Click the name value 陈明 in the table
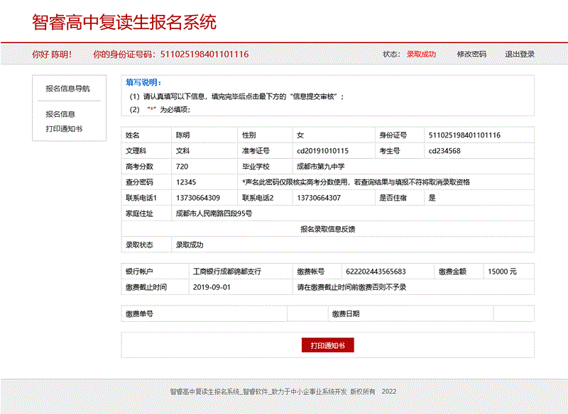Screen dimensions: 568x414 point(183,135)
